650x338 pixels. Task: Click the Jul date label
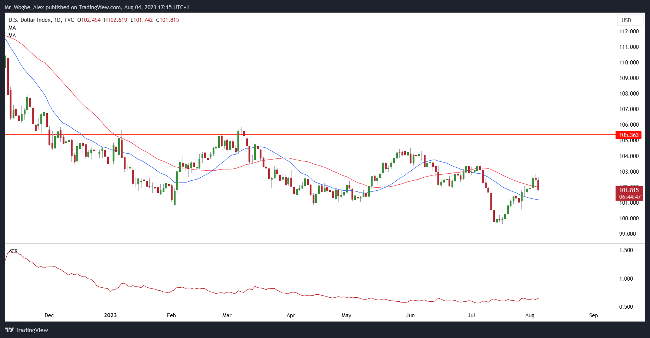coord(471,315)
